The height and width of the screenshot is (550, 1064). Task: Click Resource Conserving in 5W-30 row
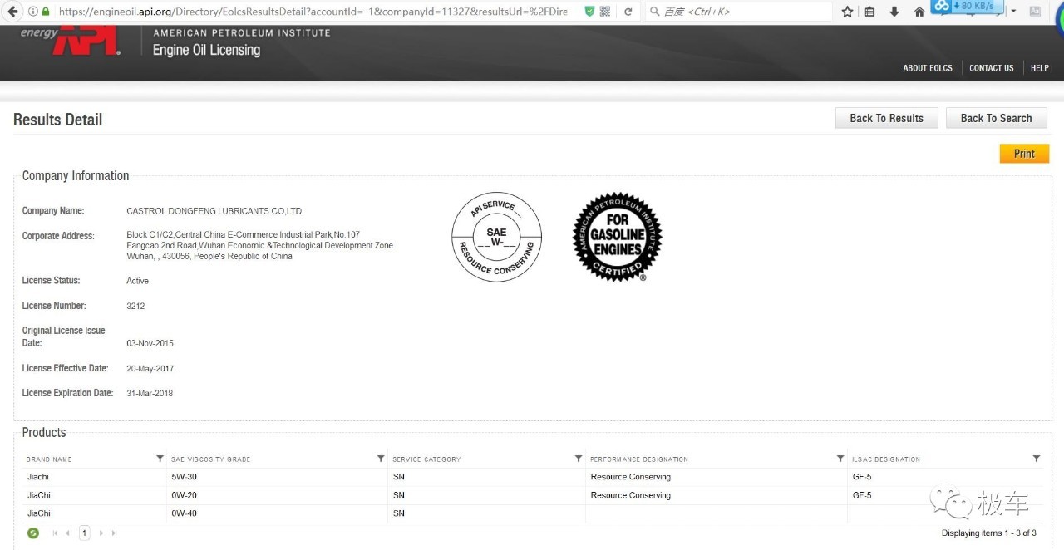[x=631, y=477]
